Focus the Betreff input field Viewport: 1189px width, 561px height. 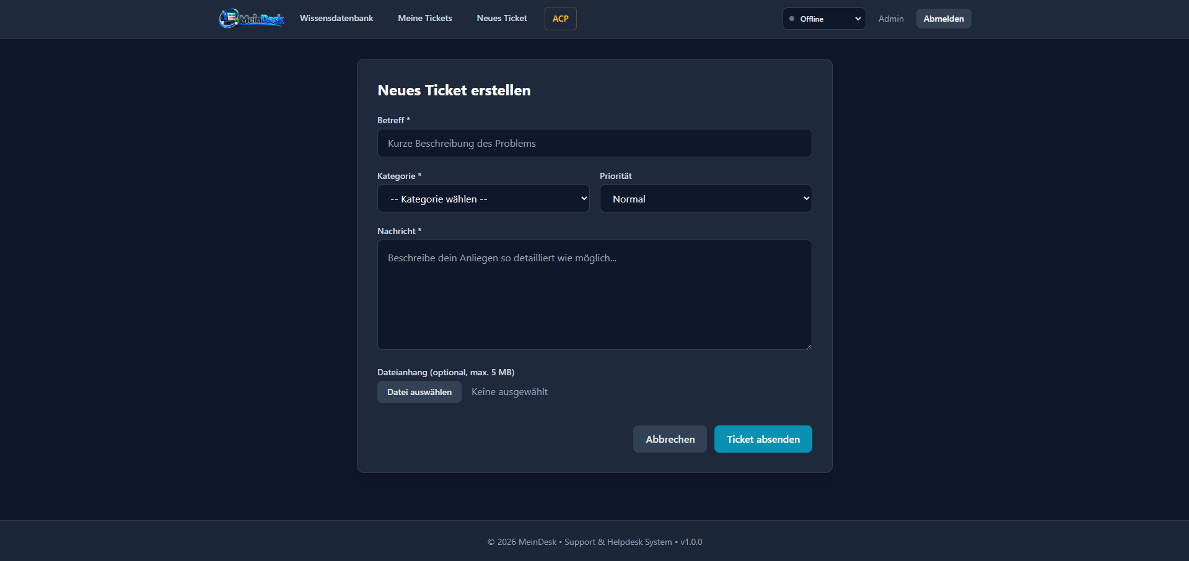[x=595, y=143]
